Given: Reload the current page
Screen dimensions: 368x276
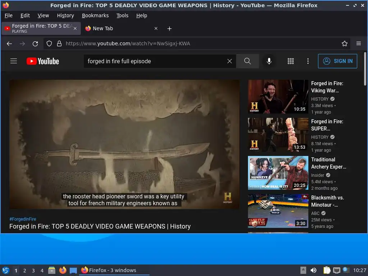Looking at the screenshot, I should click(x=35, y=43).
